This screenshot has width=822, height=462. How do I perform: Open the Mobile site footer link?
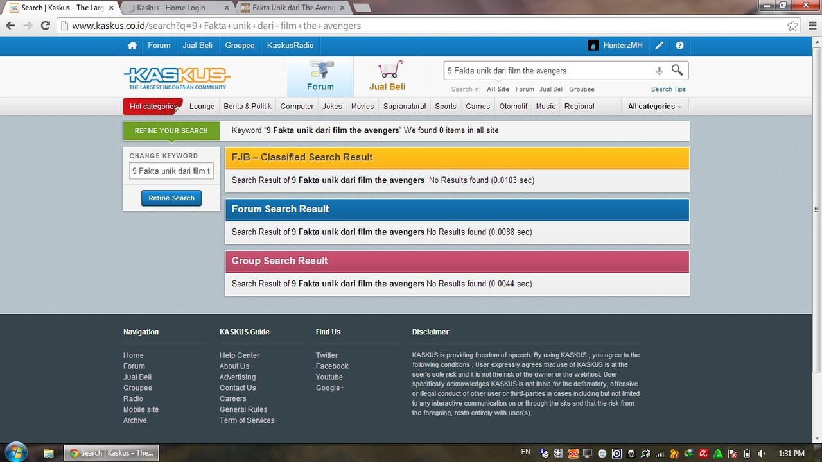tap(141, 409)
